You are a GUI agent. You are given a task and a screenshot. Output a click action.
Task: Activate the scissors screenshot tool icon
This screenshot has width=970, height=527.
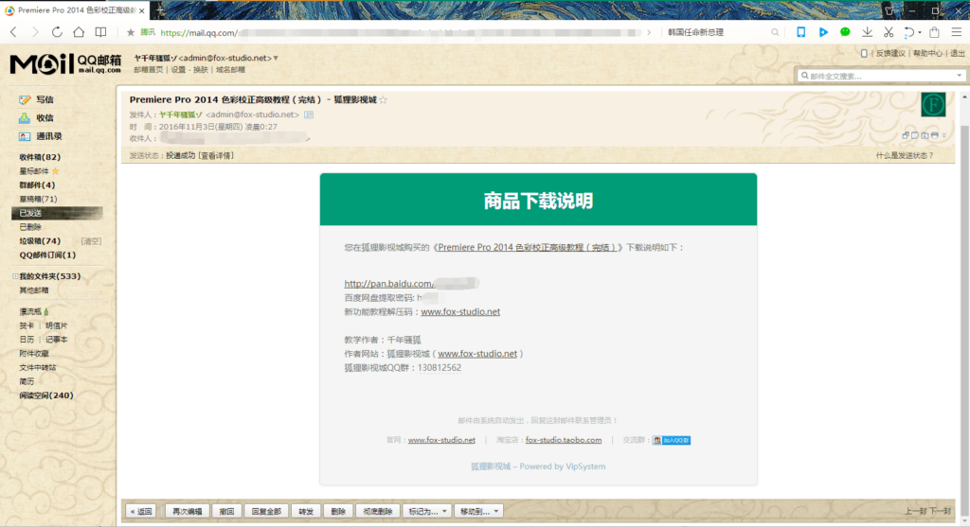tap(889, 32)
